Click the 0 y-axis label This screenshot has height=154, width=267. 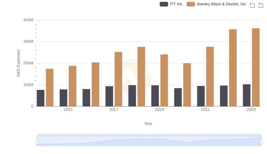[32, 106]
